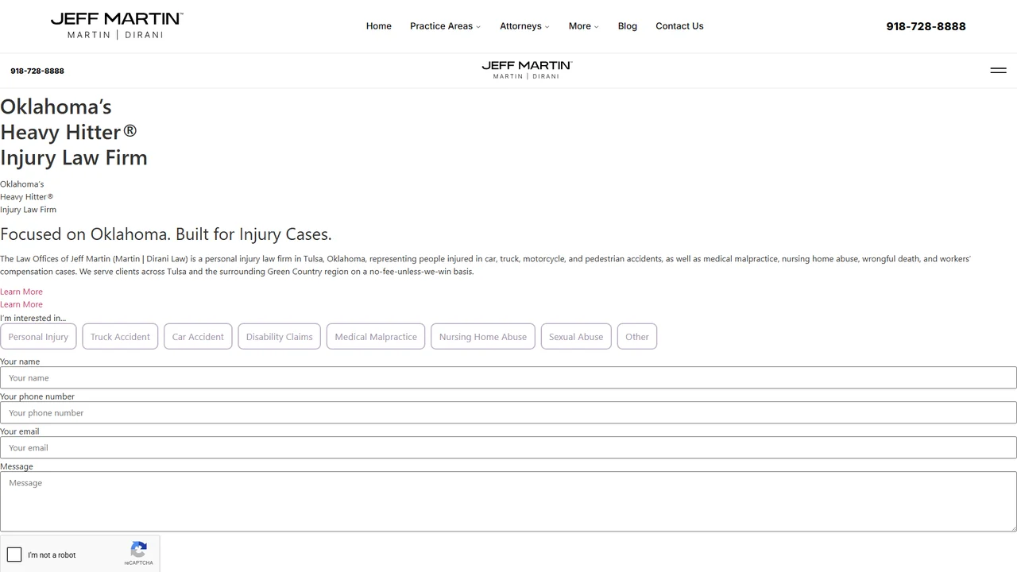
Task: Pick the Other interest option
Action: (x=637, y=337)
